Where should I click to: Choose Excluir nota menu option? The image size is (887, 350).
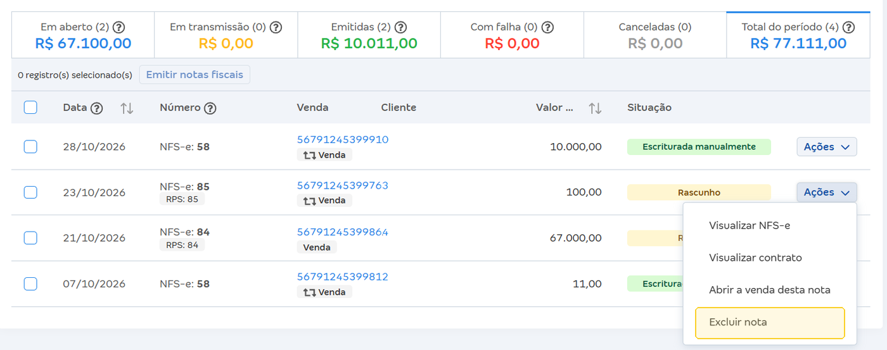click(770, 323)
